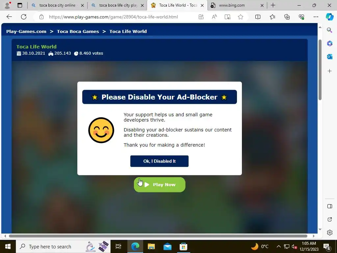
Task: Open a new tab with plus button
Action: pos(273,5)
